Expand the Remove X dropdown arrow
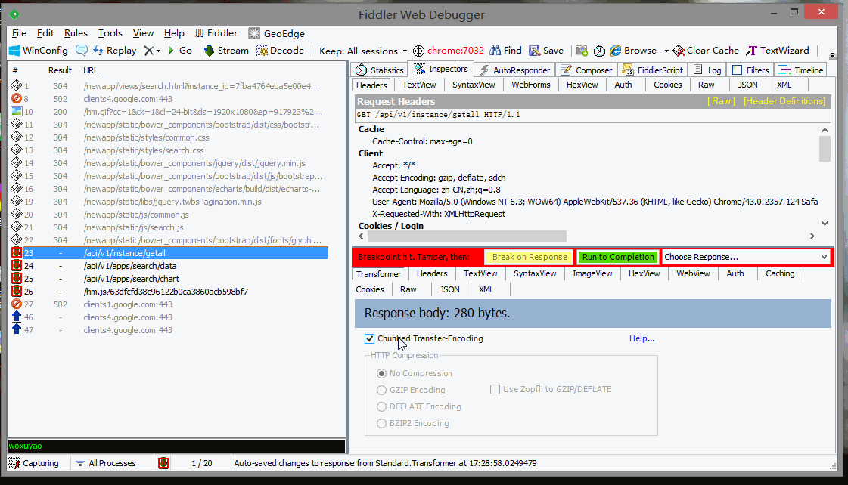 (158, 51)
